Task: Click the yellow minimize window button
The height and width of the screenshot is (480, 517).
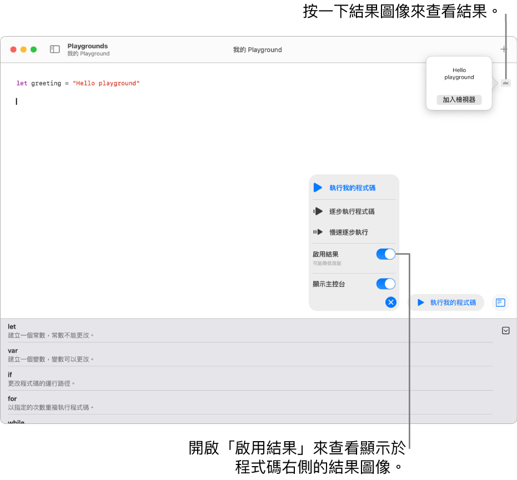Action: coord(23,49)
